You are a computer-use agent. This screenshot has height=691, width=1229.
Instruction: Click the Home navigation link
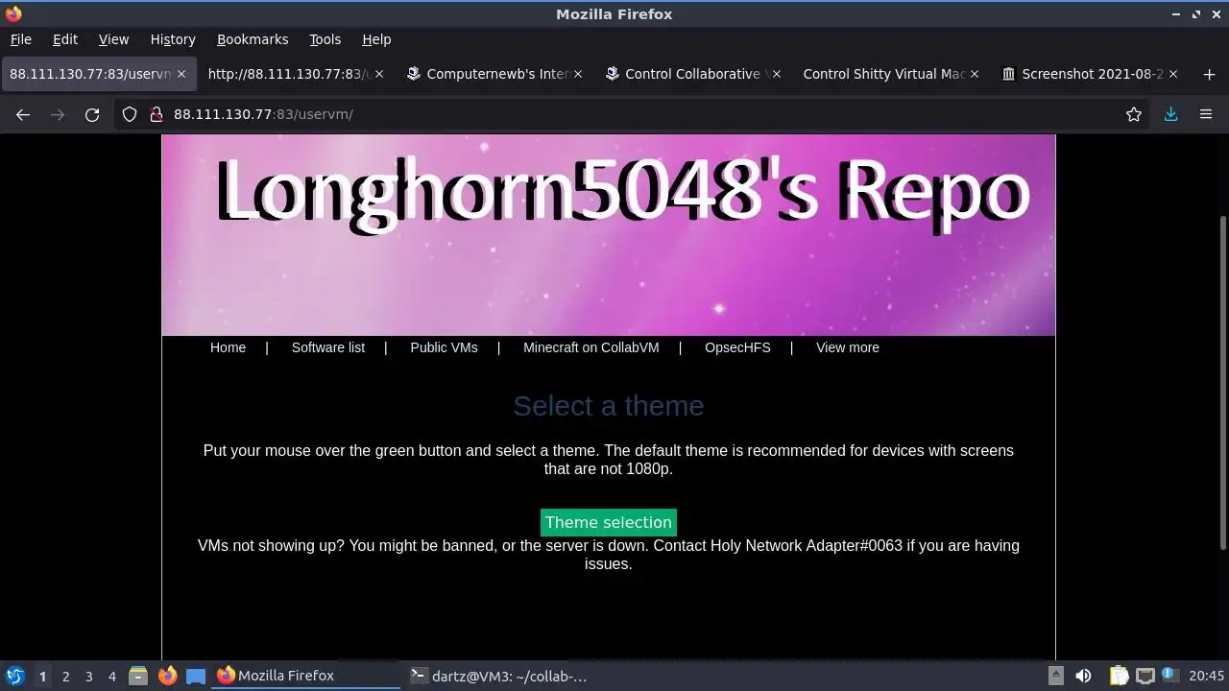click(x=228, y=347)
